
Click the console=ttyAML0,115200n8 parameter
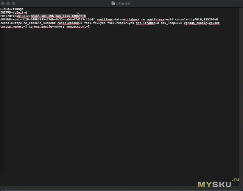(x=196, y=20)
